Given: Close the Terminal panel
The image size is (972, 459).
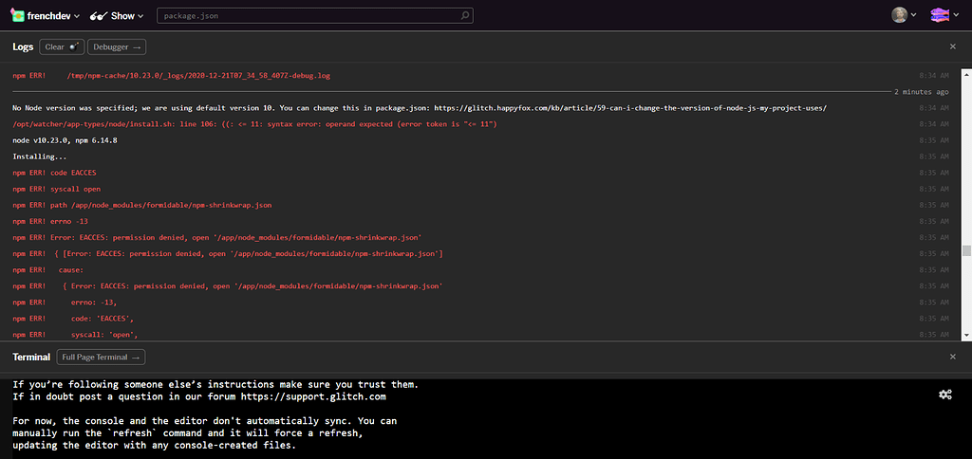Looking at the screenshot, I should click(x=953, y=357).
